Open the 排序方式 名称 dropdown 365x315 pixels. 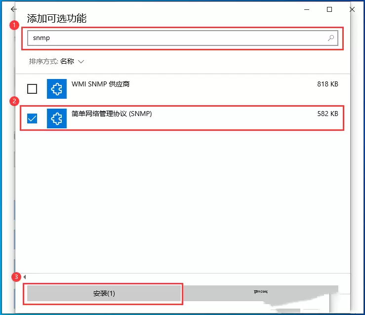click(57, 61)
